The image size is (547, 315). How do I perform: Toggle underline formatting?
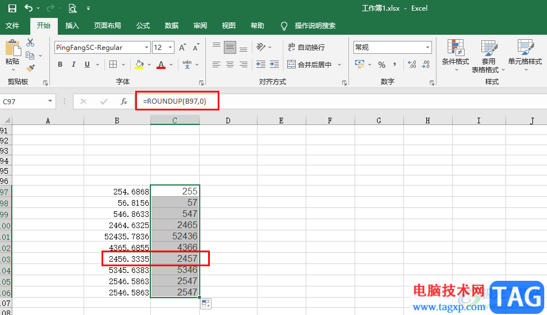pyautogui.click(x=87, y=64)
